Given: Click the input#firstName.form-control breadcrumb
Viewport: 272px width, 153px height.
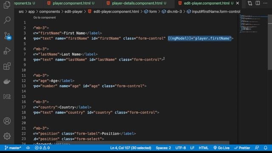Looking at the screenshot, I should [x=214, y=11].
